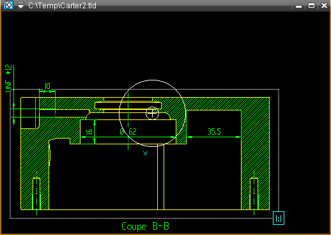Click the Coupe B-B view label
This screenshot has width=331, height=235.
145,226
